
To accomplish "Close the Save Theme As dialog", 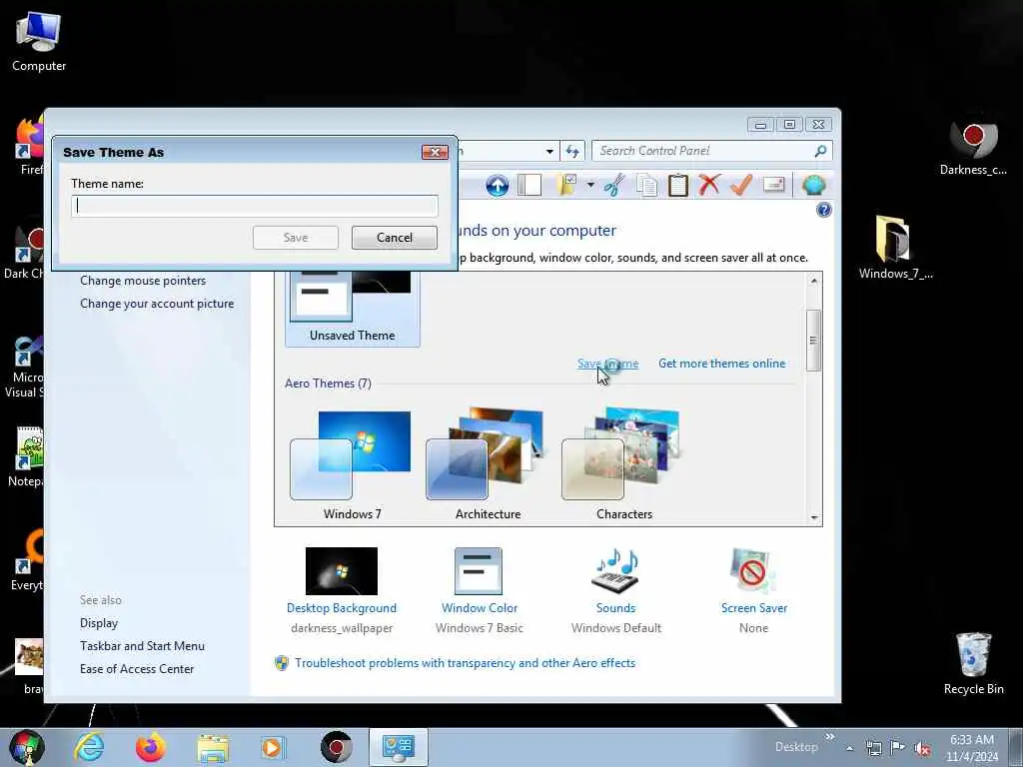I will pos(435,152).
